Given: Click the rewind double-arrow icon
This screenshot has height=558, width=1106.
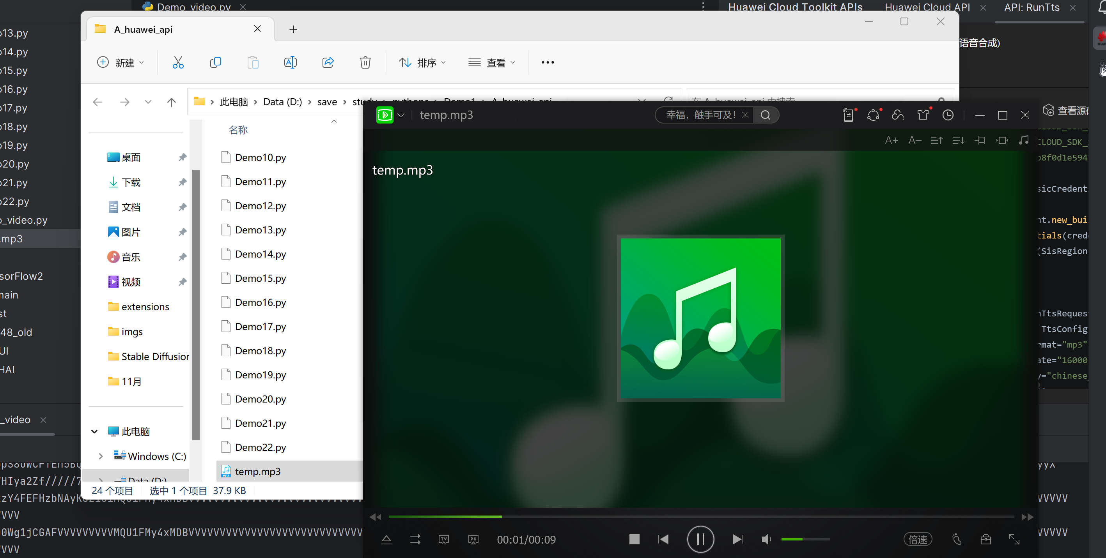Looking at the screenshot, I should 375,517.
